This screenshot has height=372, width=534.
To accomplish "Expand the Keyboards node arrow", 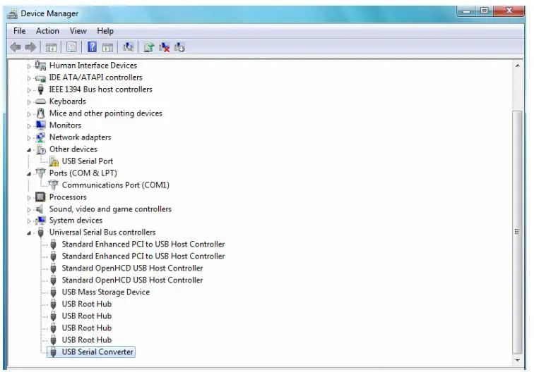I will [28, 102].
